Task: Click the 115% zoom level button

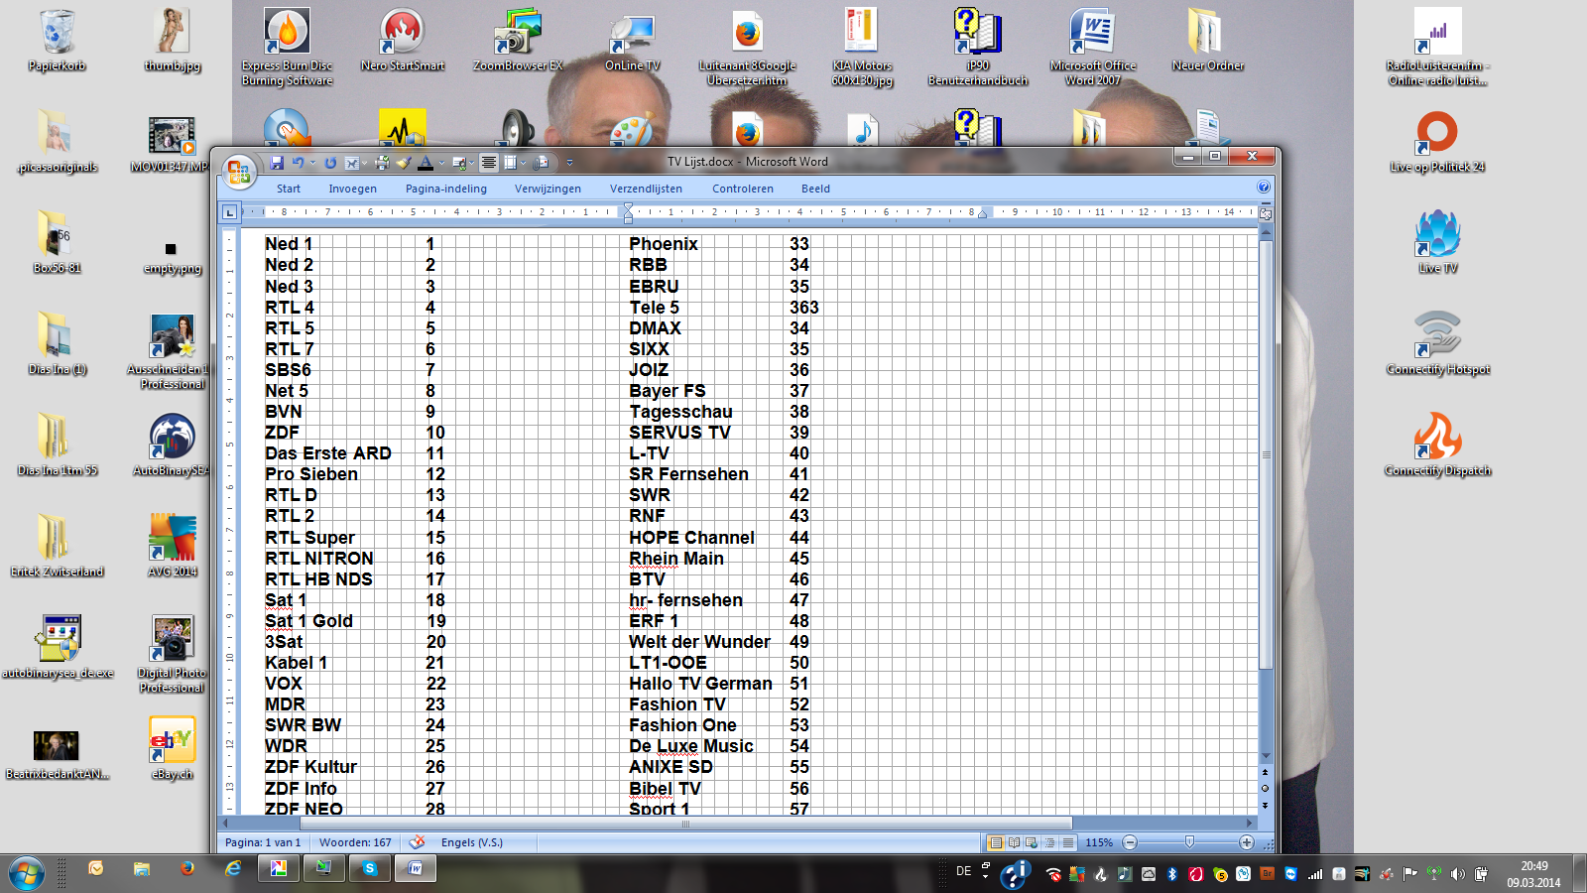Action: 1099,842
